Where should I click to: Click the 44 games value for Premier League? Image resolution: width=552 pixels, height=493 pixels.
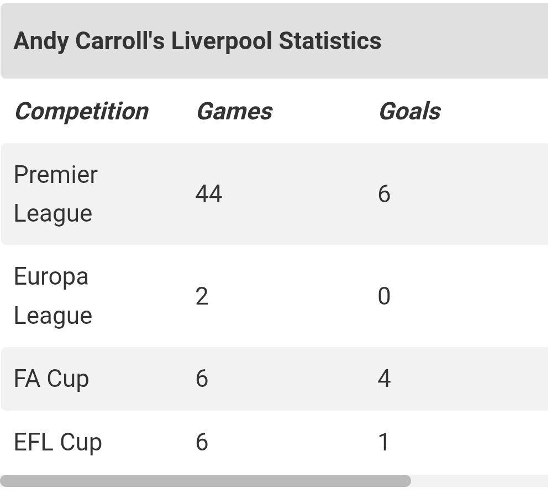pyautogui.click(x=209, y=194)
